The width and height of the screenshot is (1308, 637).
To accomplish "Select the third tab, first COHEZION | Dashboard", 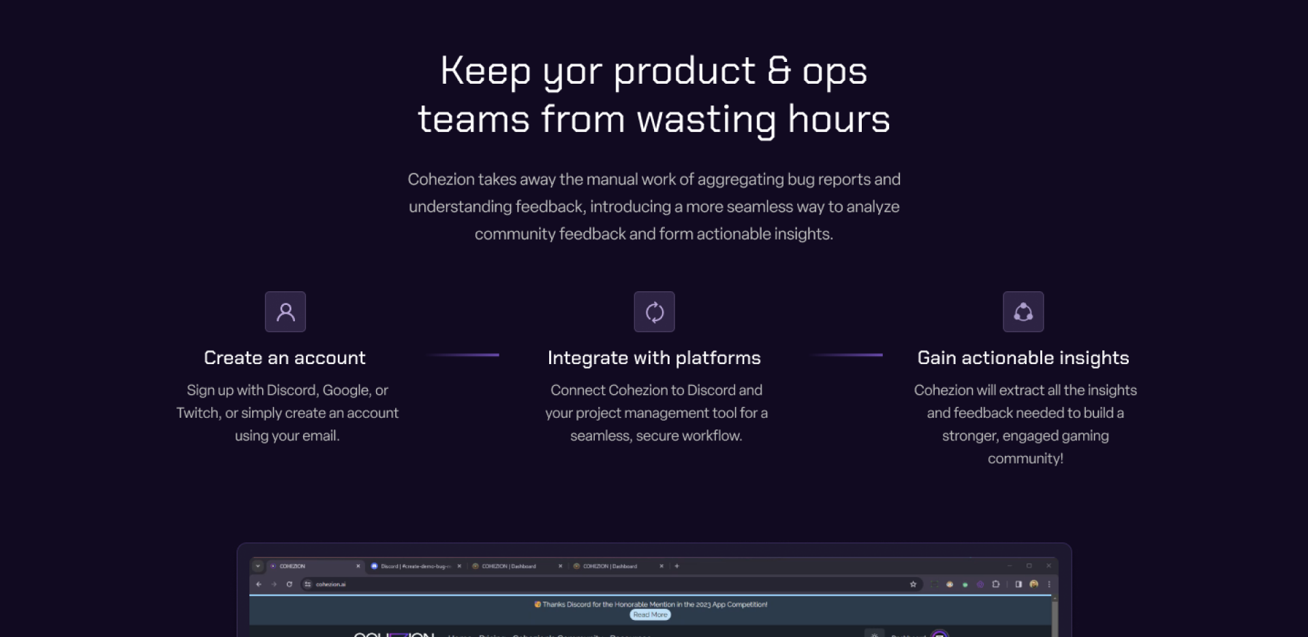I will point(516,566).
